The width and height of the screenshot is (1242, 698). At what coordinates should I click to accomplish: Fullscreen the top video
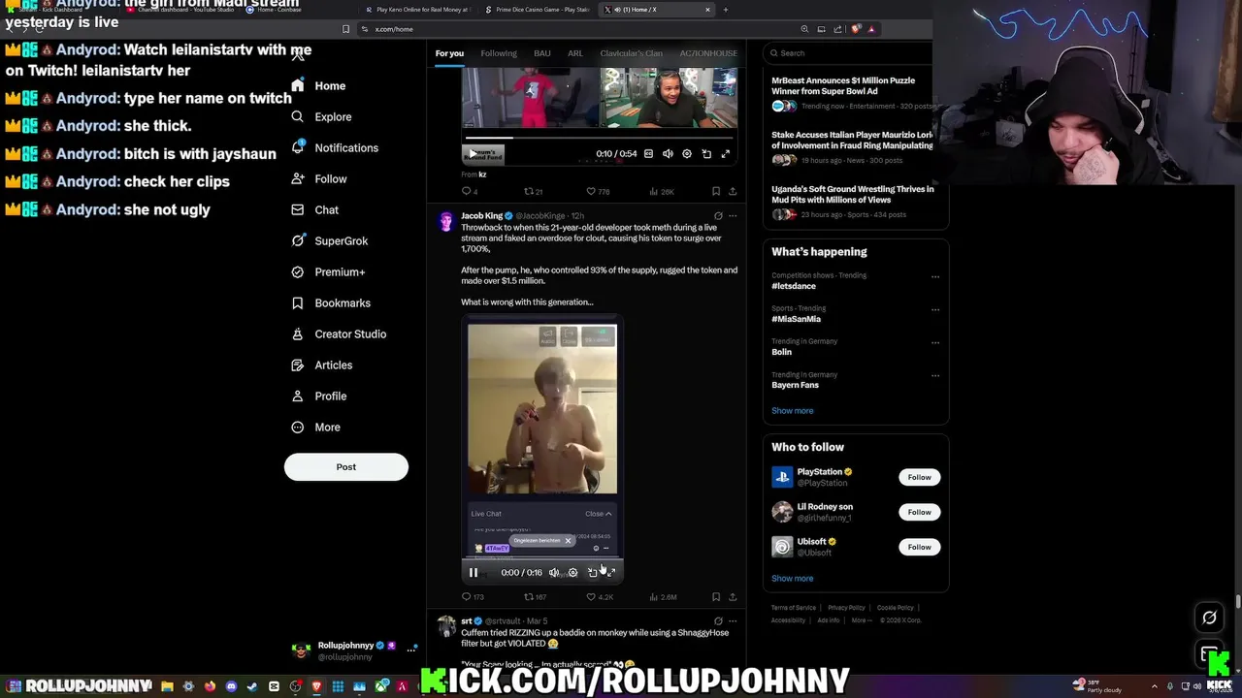click(x=725, y=154)
